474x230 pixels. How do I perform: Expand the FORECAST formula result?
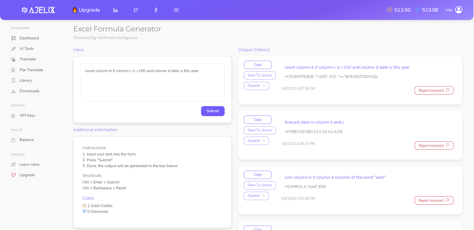[x=256, y=141]
